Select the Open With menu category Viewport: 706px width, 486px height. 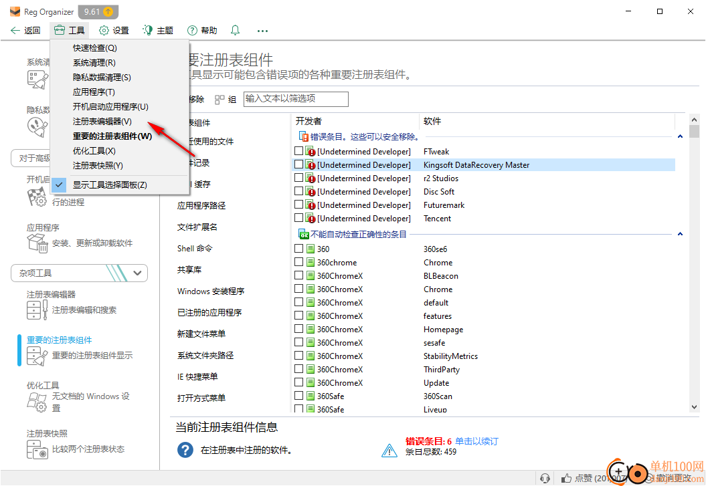click(201, 398)
